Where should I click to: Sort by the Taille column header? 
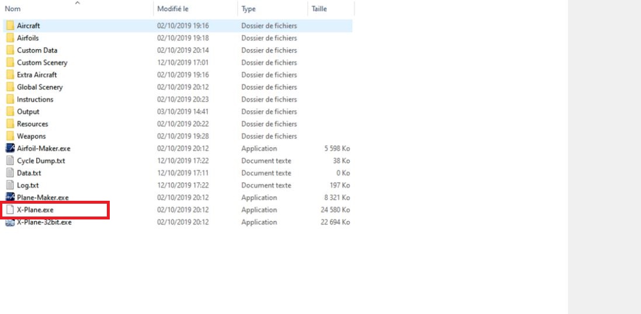319,9
